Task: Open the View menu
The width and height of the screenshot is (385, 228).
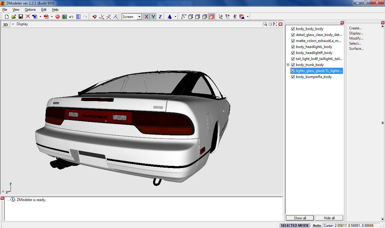Action: point(16,10)
